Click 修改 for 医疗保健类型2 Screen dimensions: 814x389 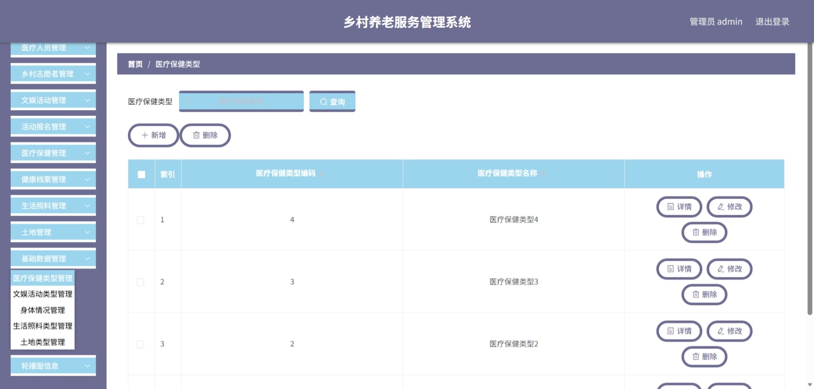click(730, 331)
